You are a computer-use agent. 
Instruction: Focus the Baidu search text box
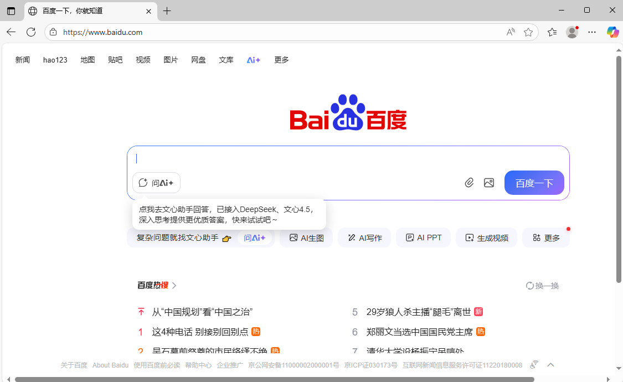coord(348,158)
